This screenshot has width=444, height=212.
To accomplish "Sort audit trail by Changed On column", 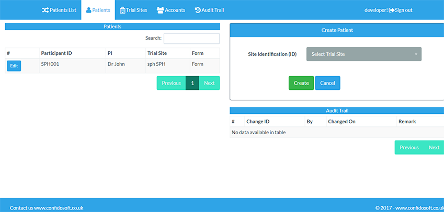I will coord(341,122).
